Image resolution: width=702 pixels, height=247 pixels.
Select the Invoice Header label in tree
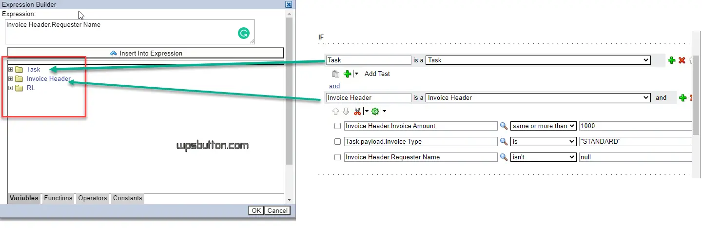pos(49,79)
